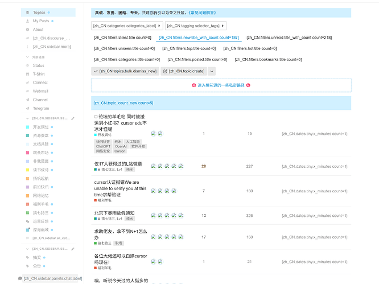Click first avatar in cursor认证报错 row
This screenshot has width=379, height=284.
coord(153,191)
